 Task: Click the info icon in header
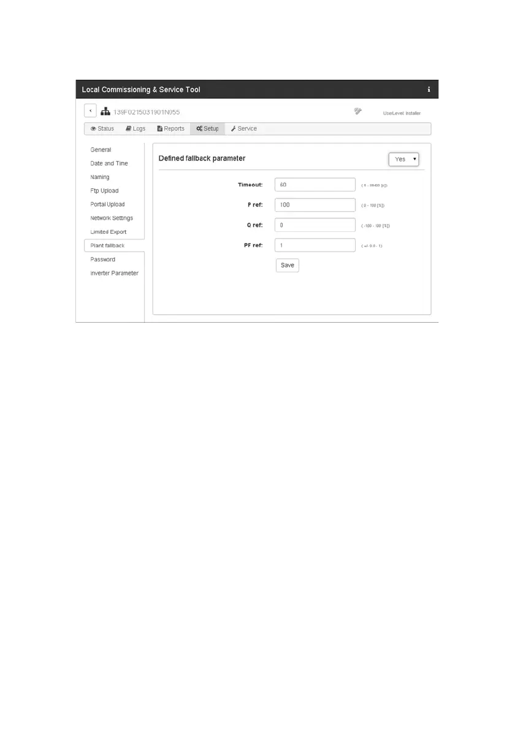point(429,90)
